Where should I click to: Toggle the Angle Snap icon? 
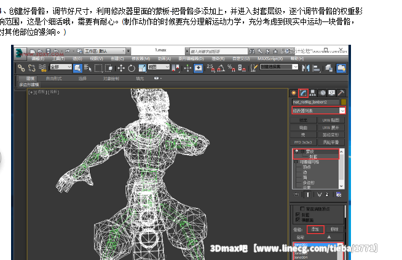click(x=221, y=68)
